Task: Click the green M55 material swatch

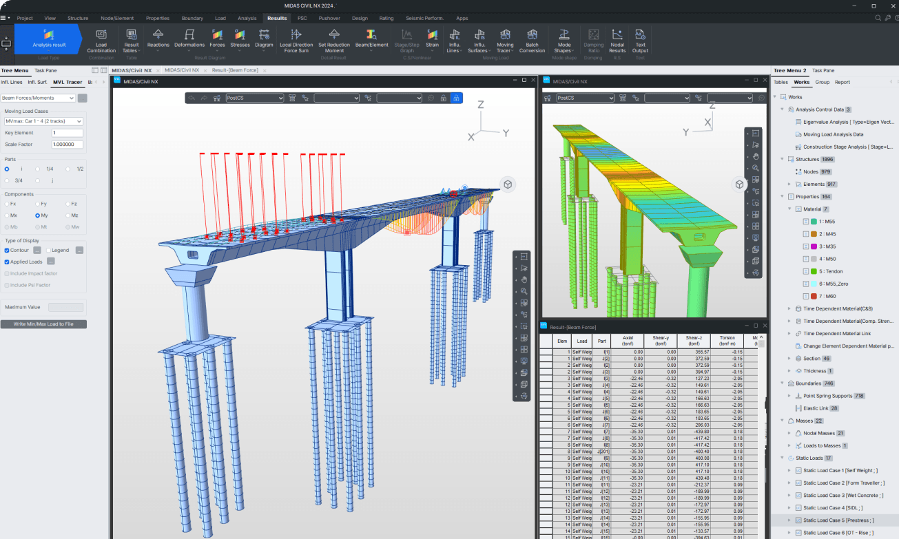Action: 814,222
